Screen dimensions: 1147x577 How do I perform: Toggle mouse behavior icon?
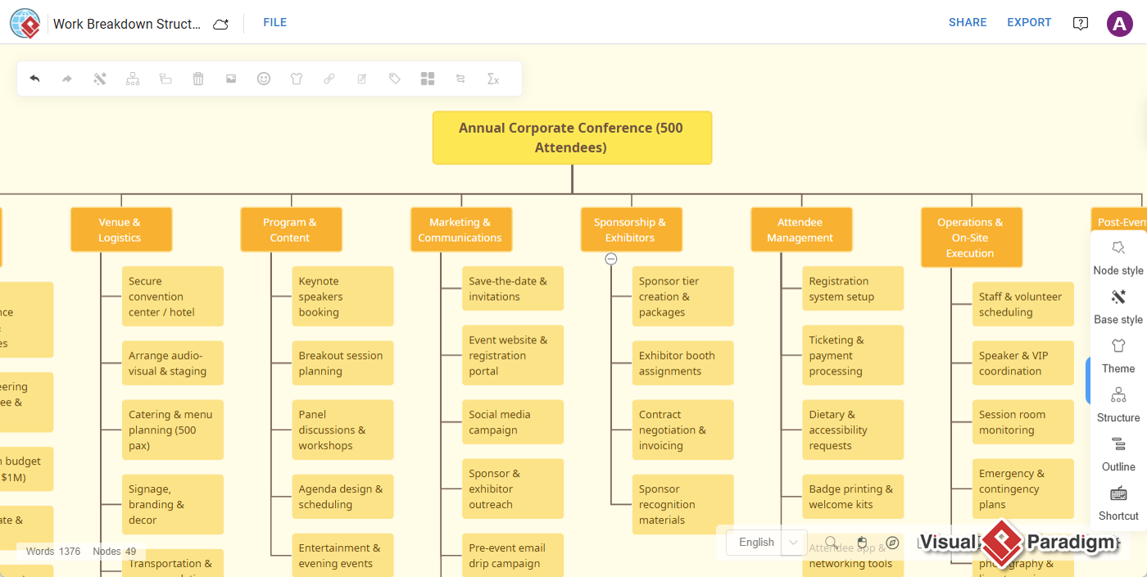862,543
